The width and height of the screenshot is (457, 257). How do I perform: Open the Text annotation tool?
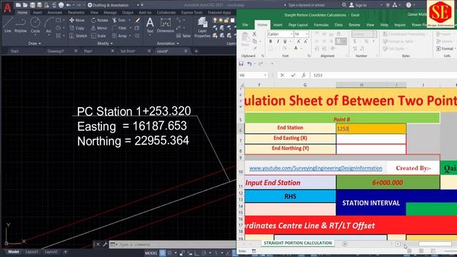[x=150, y=25]
